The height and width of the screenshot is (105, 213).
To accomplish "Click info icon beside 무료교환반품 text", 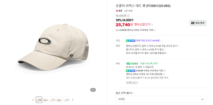I will point(164,74).
